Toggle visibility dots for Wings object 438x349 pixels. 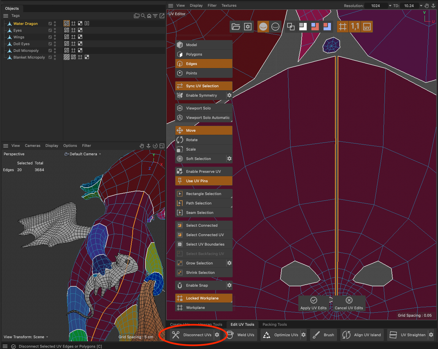[x=55, y=37]
